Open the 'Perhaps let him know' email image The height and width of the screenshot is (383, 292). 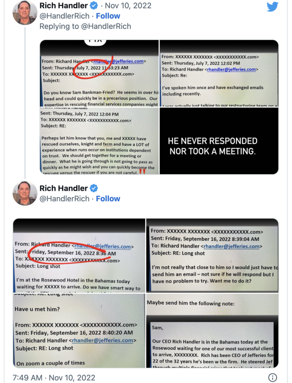(x=99, y=141)
